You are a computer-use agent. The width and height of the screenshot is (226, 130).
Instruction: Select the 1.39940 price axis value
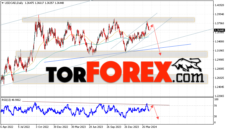[219, 14]
